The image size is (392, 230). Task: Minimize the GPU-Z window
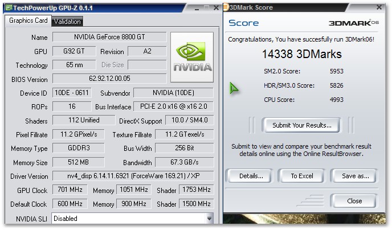tap(197, 8)
